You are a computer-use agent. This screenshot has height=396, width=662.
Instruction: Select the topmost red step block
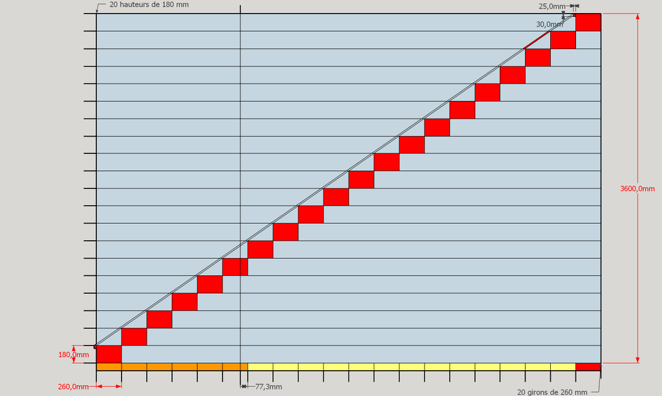click(x=588, y=23)
